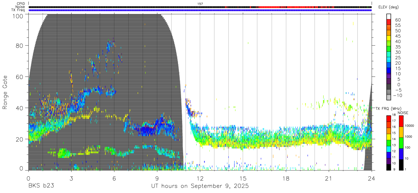
Task: Click the 6 tick on UT hours axis
Action: pyautogui.click(x=114, y=178)
